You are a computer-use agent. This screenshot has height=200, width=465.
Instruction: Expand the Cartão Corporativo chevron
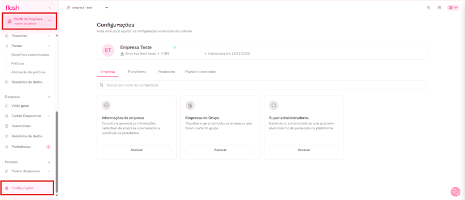[49, 116]
